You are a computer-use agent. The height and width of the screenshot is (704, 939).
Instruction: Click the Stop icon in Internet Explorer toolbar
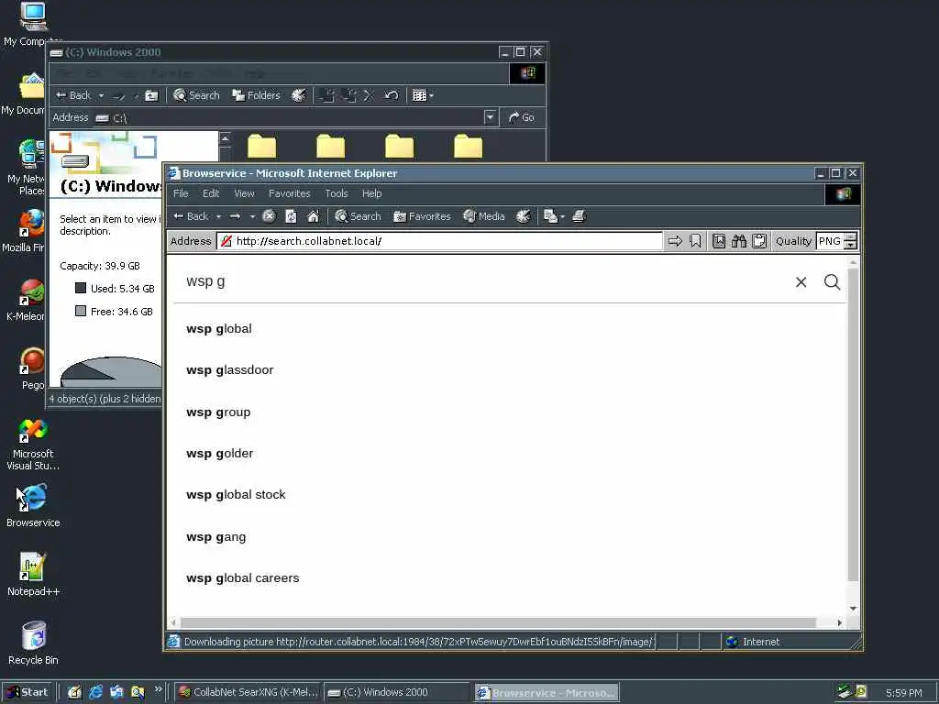point(269,216)
